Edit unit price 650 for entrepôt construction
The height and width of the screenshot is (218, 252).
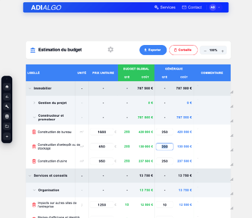point(102,146)
